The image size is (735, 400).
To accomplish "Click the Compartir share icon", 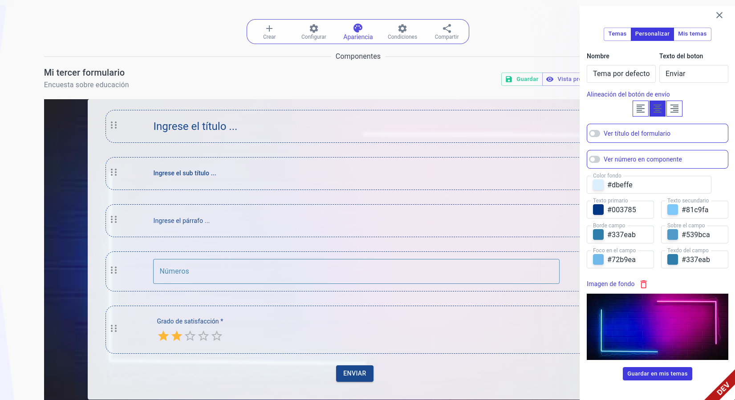I will point(447,28).
